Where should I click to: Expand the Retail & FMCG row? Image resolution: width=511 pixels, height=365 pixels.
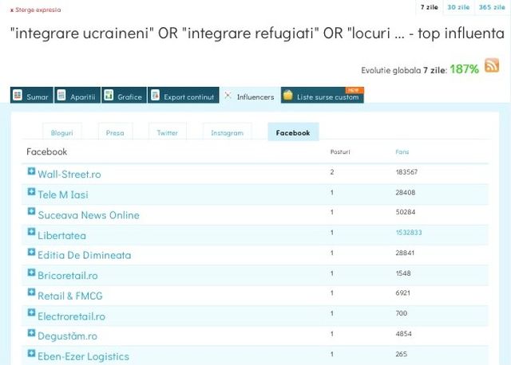[31, 292]
